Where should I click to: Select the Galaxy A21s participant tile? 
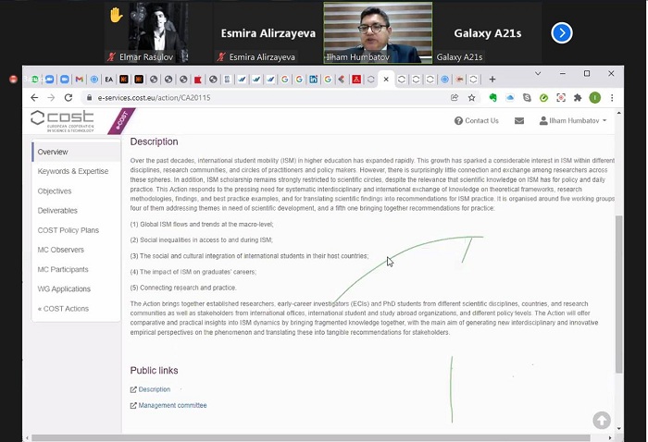(488, 33)
